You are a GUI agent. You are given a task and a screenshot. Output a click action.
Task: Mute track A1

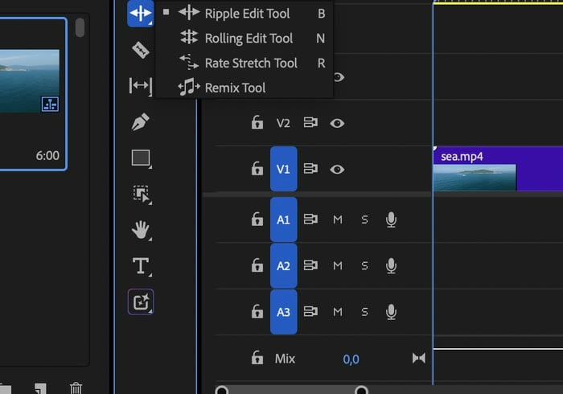tap(338, 220)
